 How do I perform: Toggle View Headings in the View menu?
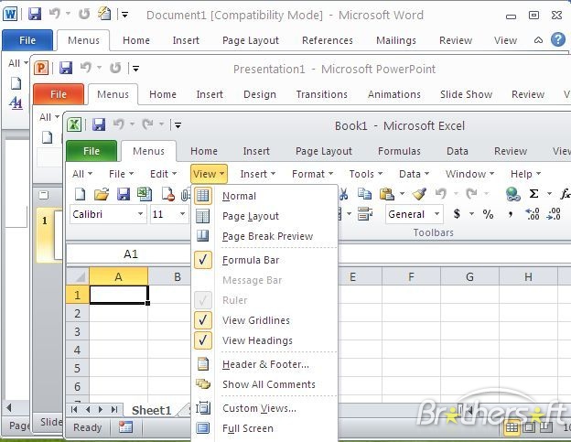click(x=257, y=340)
